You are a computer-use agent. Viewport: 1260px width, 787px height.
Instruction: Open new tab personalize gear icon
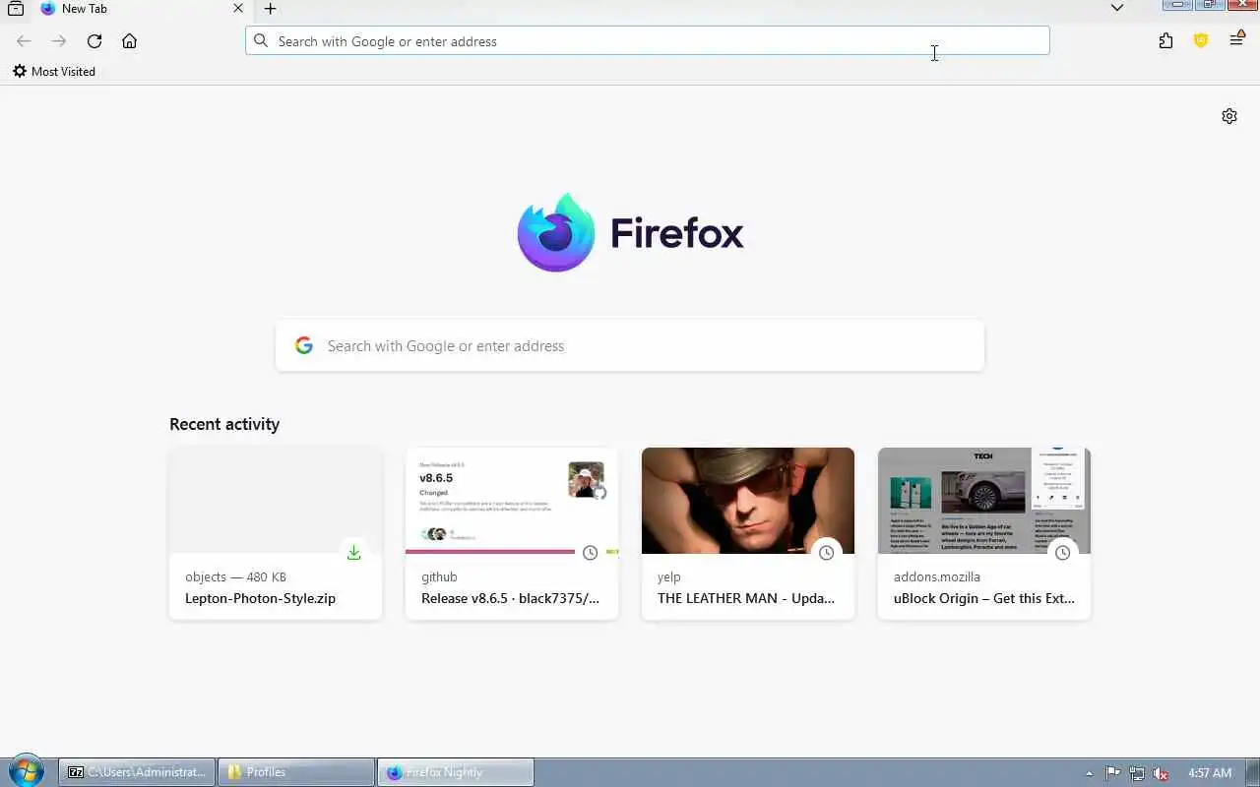[x=1229, y=116]
